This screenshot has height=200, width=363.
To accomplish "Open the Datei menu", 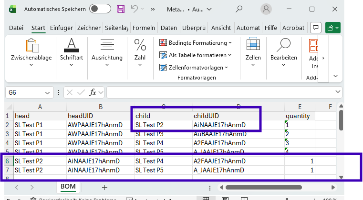I will (x=16, y=28).
